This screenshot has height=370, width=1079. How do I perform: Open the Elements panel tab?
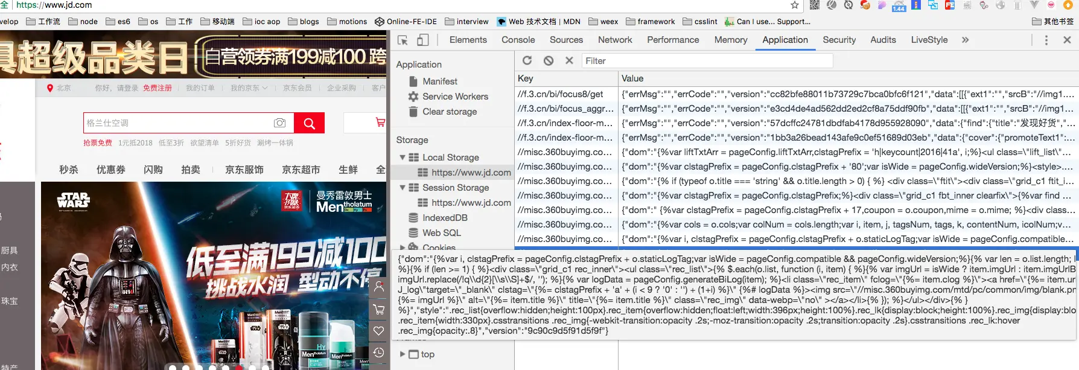click(468, 40)
